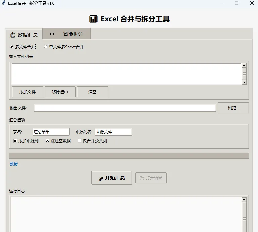Click inside the input file list box

(x=126, y=74)
